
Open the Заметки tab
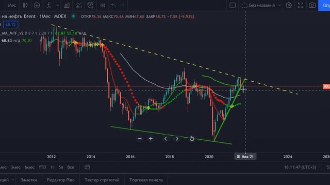pyautogui.click(x=29, y=180)
